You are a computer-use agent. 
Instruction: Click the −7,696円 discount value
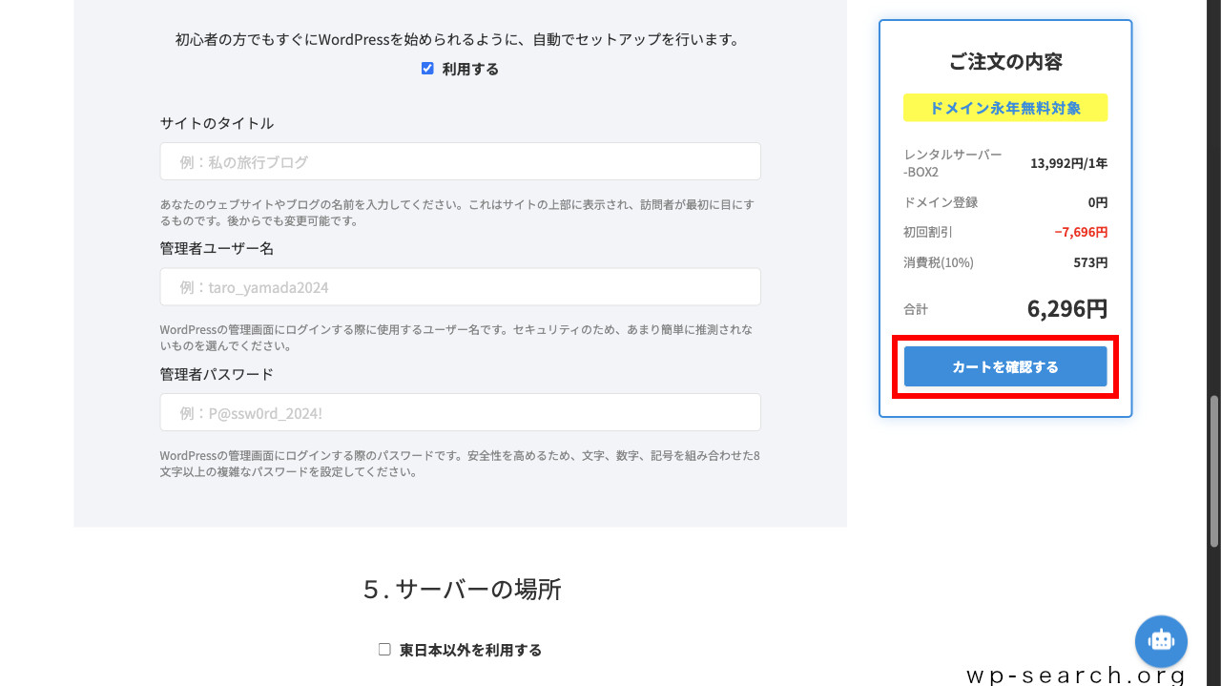pyautogui.click(x=1081, y=232)
